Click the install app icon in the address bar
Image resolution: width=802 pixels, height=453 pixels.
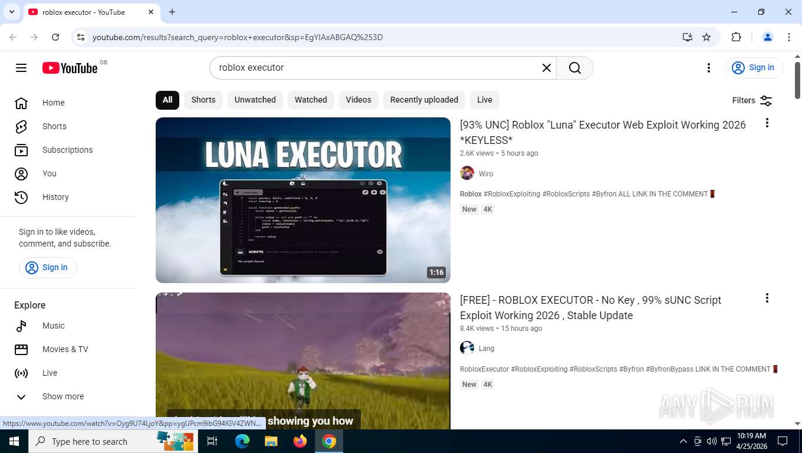pyautogui.click(x=688, y=37)
